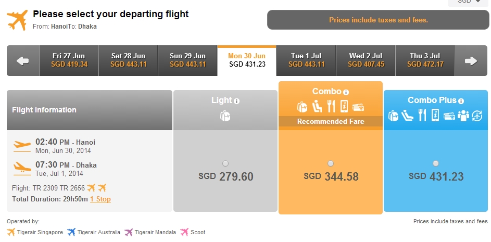
Task: Switch to Wed 2 Jul date tab
Action: [366, 61]
